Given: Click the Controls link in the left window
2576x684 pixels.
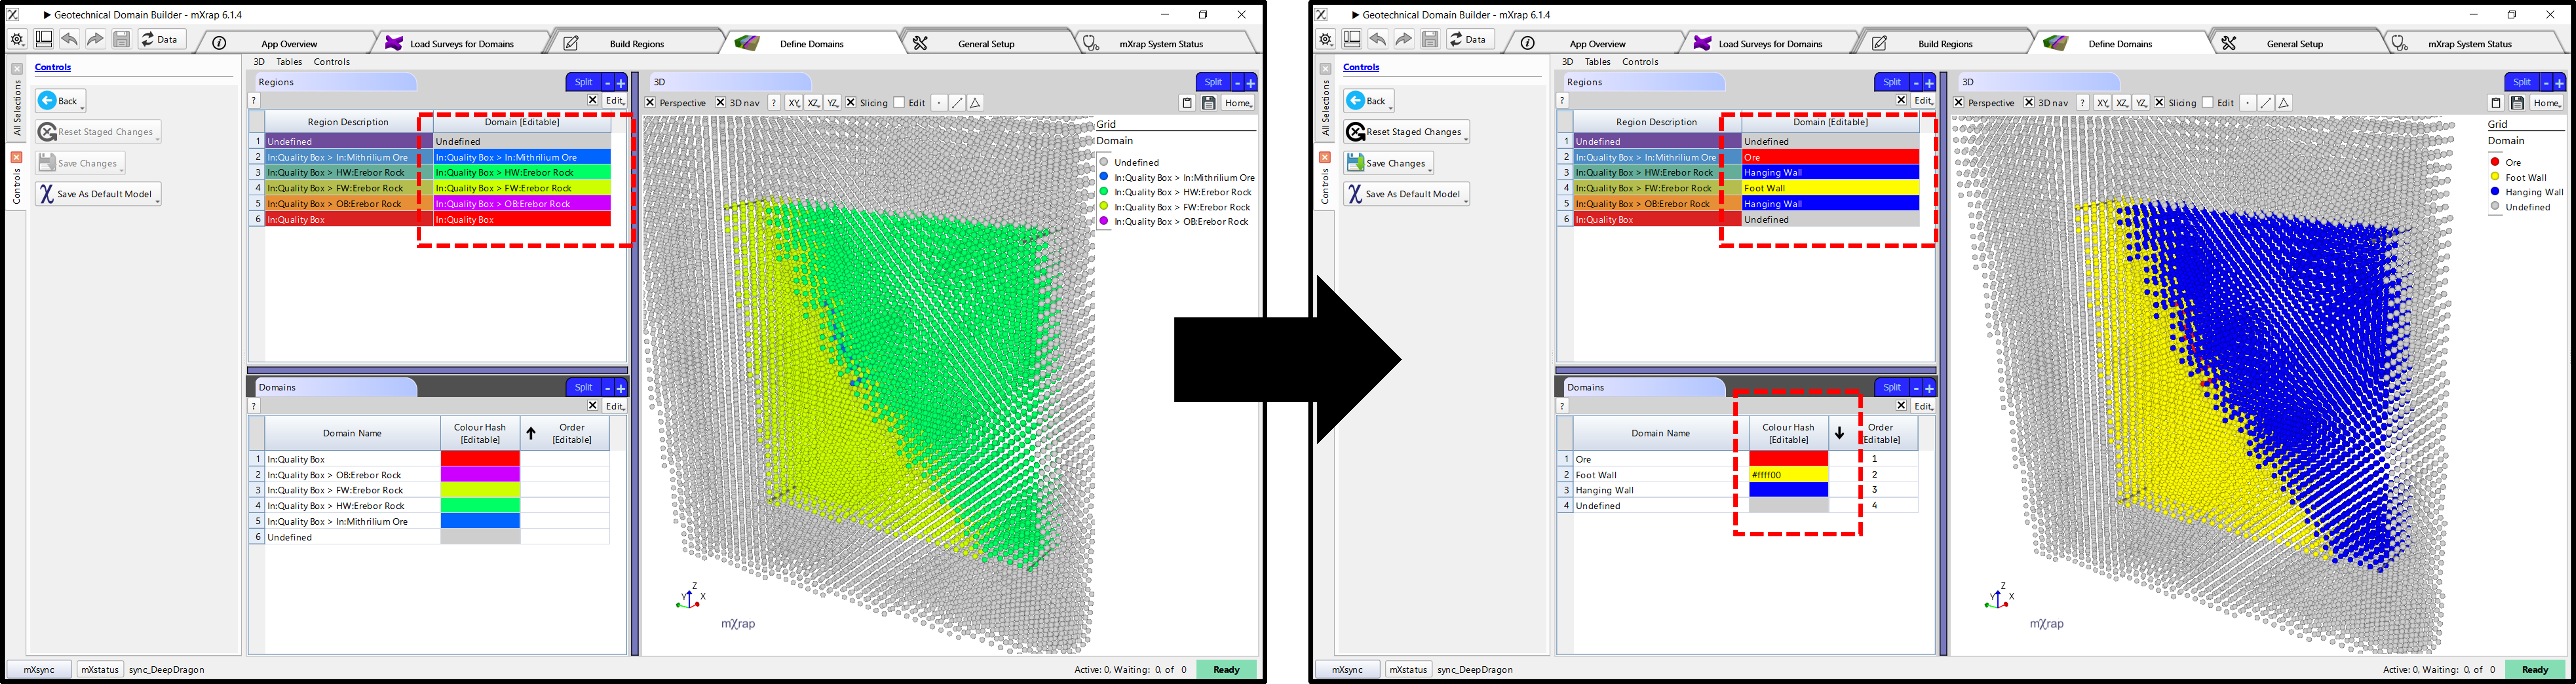Looking at the screenshot, I should click(53, 67).
